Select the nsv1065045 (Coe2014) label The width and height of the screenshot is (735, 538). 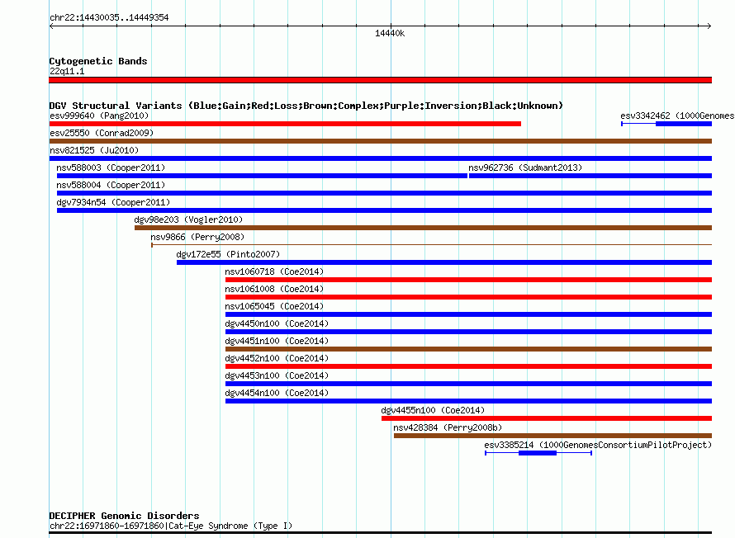click(274, 306)
